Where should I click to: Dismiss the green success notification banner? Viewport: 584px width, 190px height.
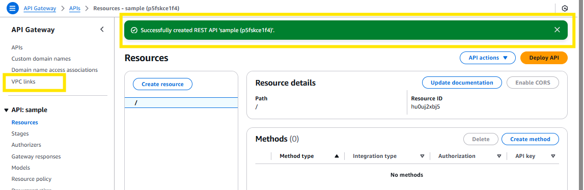[557, 30]
